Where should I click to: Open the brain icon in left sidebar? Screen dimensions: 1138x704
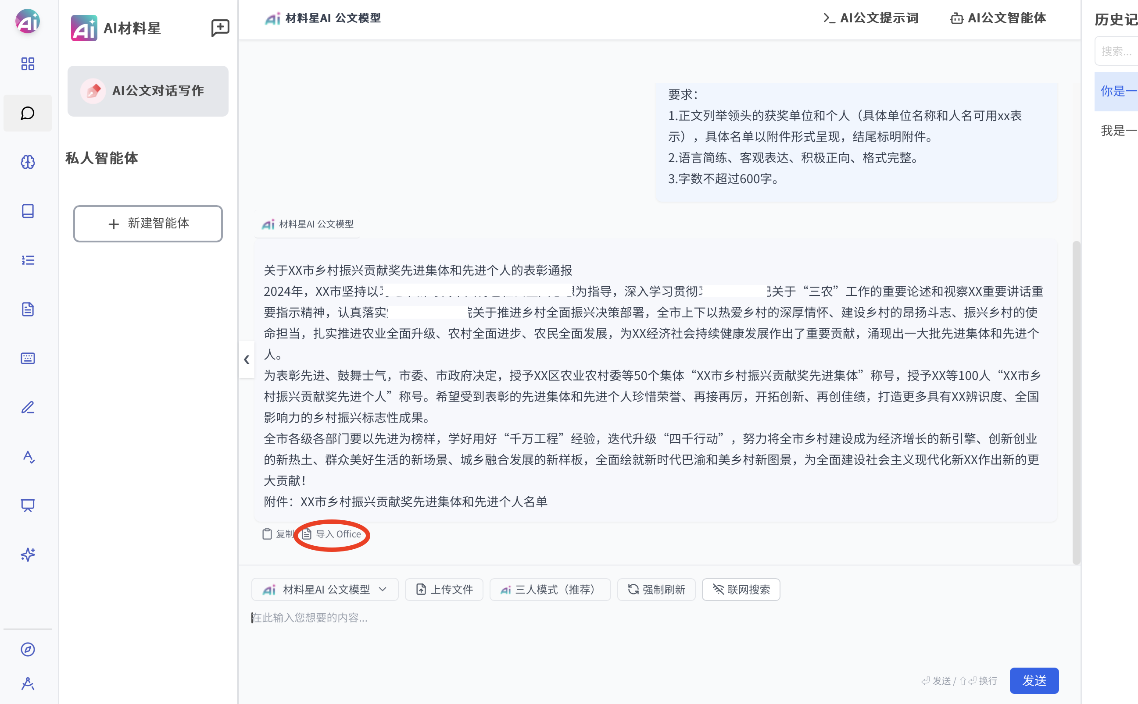[28, 162]
